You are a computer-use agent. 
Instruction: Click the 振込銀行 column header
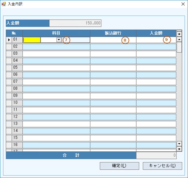pyautogui.click(x=113, y=33)
